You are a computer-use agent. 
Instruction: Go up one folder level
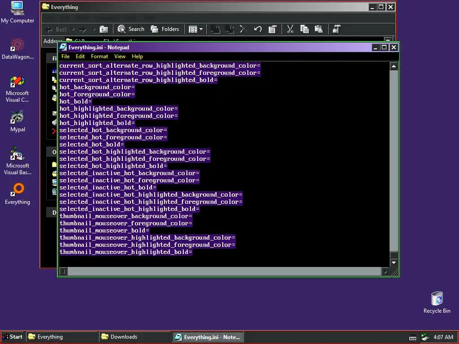104,29
